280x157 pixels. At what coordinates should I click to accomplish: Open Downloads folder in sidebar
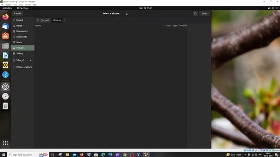pyautogui.click(x=22, y=37)
